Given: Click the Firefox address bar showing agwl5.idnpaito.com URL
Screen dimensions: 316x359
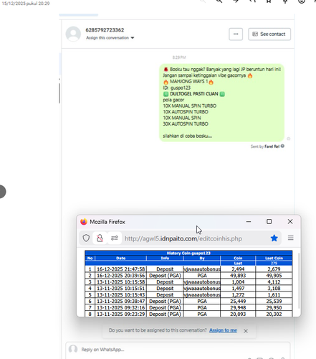Looking at the screenshot, I should click(x=183, y=238).
